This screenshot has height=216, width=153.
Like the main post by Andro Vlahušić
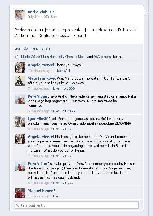pos(17,48)
